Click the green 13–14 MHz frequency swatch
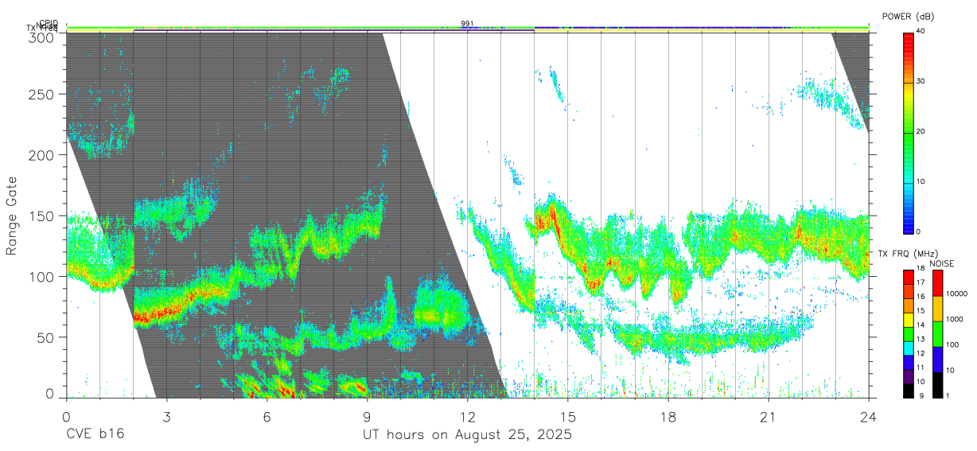The height and width of the screenshot is (451, 977). [x=908, y=333]
